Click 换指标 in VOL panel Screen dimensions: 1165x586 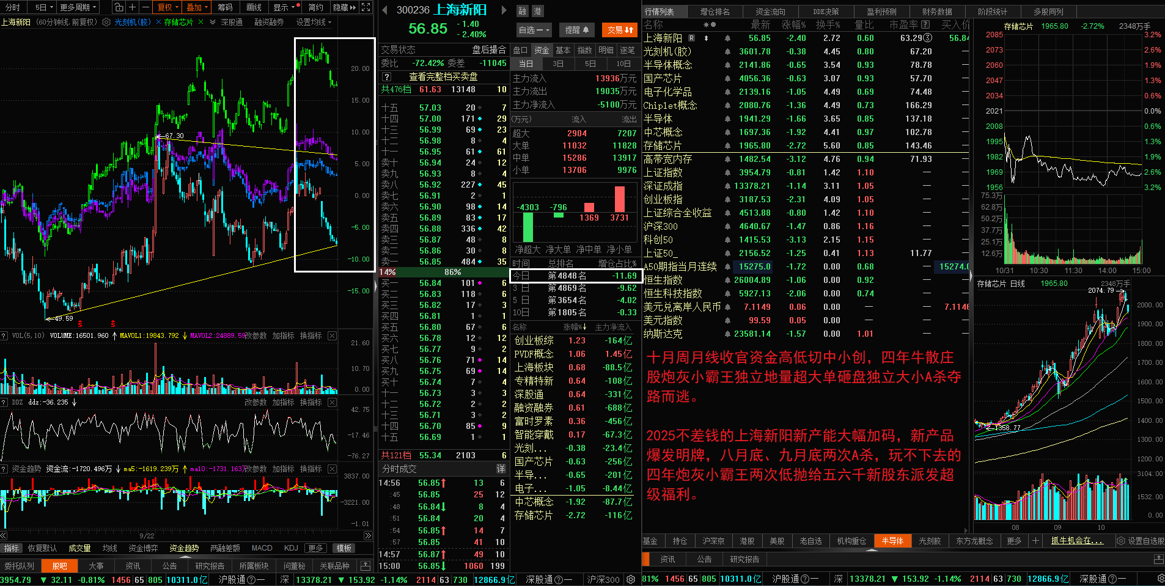(x=311, y=335)
